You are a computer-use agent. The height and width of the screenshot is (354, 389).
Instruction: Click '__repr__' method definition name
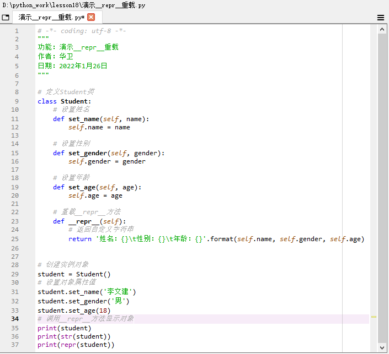coord(84,221)
